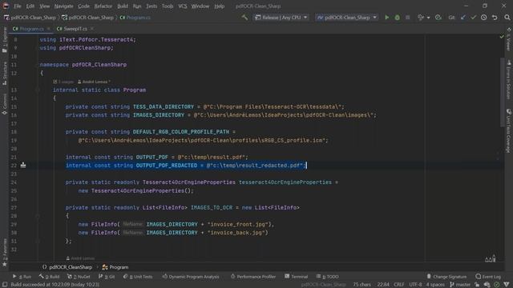Screen dimensions: 513x288
Task: Click the Build hammer icon in toolbar
Action: click(244, 18)
